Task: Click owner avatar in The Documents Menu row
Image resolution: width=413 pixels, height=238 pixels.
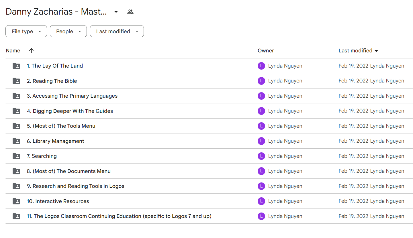Action: click(x=261, y=171)
